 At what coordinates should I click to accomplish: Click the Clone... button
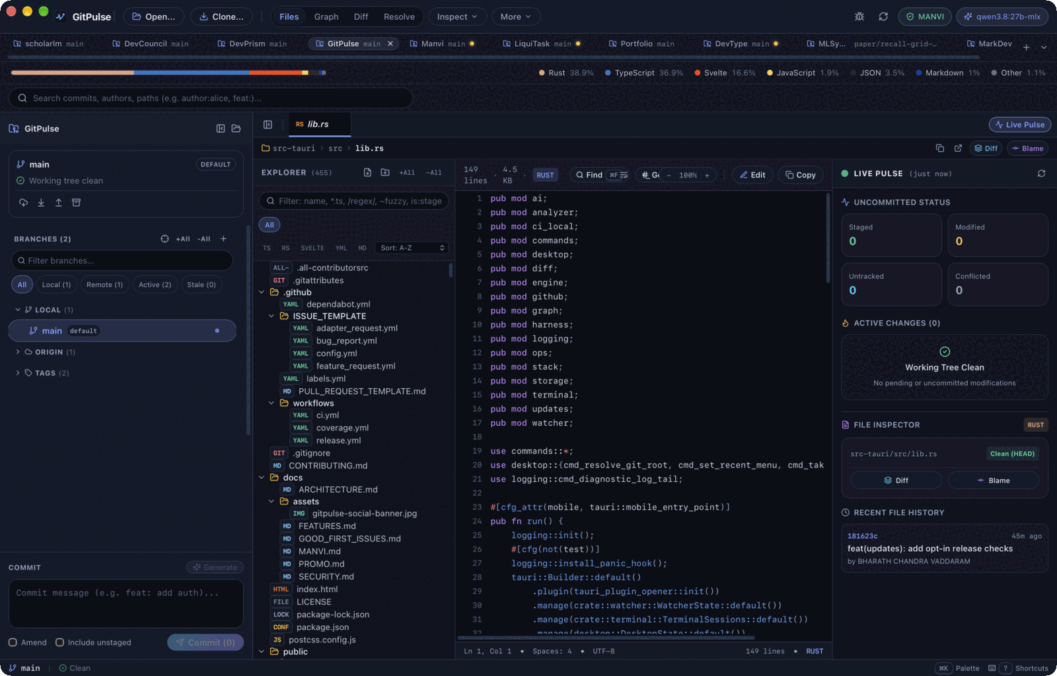point(221,17)
